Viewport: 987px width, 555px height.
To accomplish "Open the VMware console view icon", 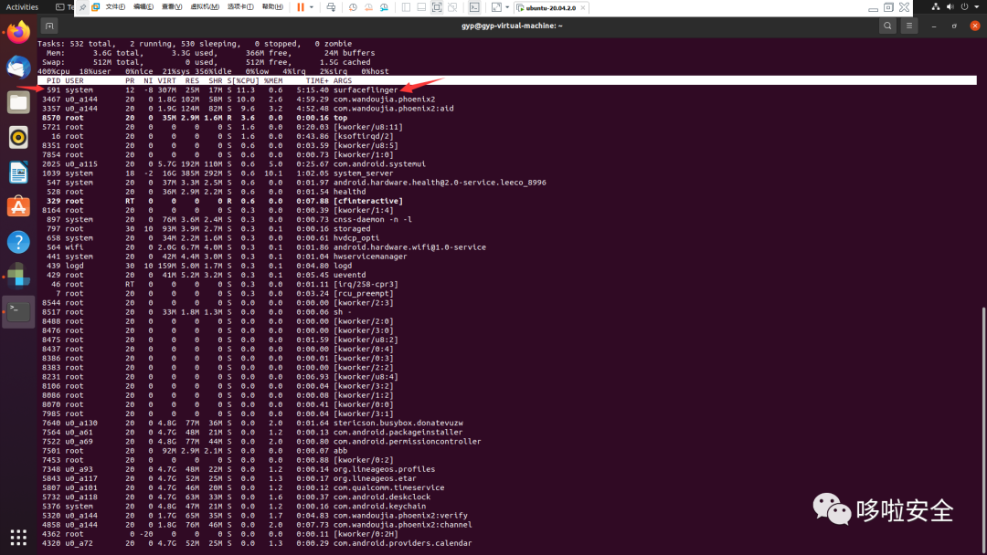I will 474,7.
